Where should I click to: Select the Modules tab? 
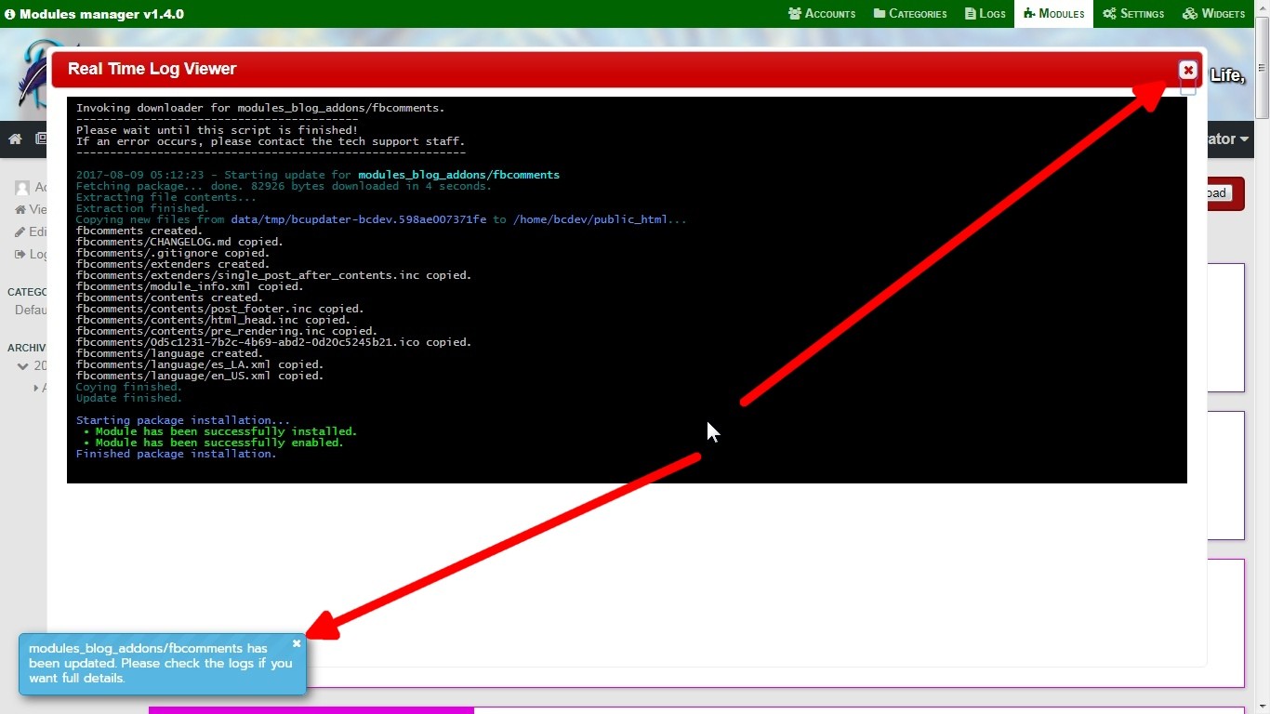click(1053, 14)
